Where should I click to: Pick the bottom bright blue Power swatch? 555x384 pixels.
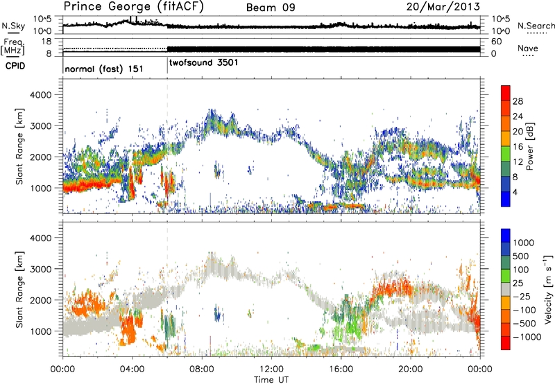[506, 200]
